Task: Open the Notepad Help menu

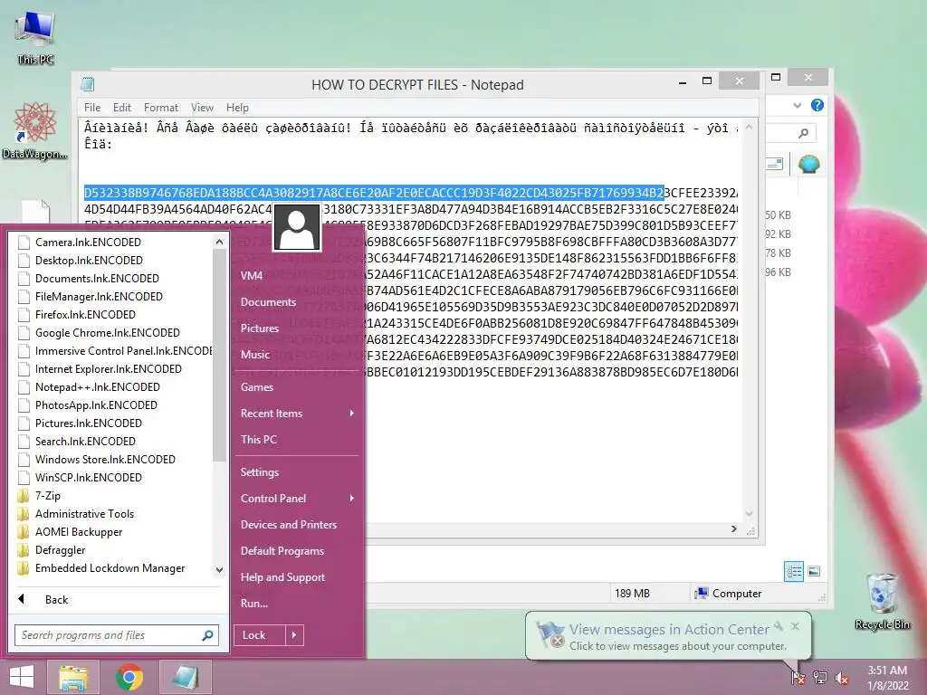Action: pyautogui.click(x=237, y=108)
